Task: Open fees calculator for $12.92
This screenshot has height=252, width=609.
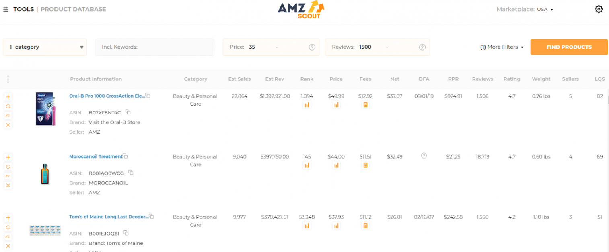Action: [x=366, y=105]
